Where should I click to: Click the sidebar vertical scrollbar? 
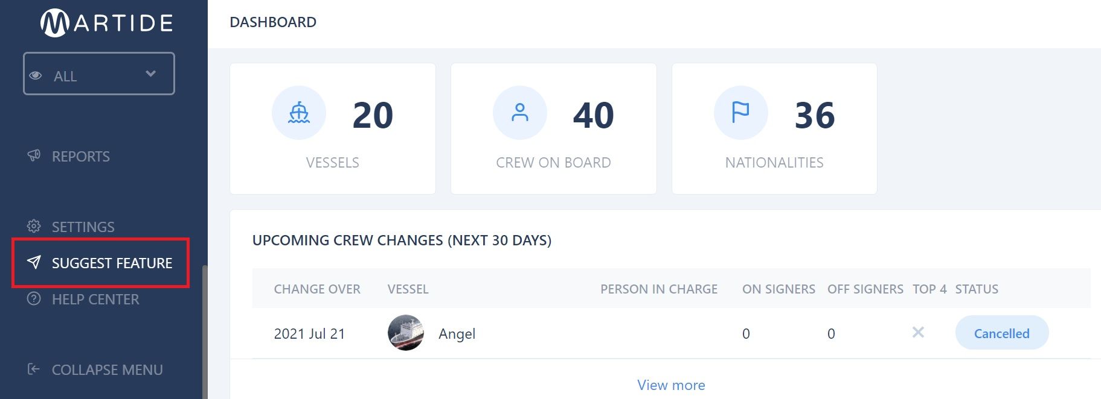205,331
